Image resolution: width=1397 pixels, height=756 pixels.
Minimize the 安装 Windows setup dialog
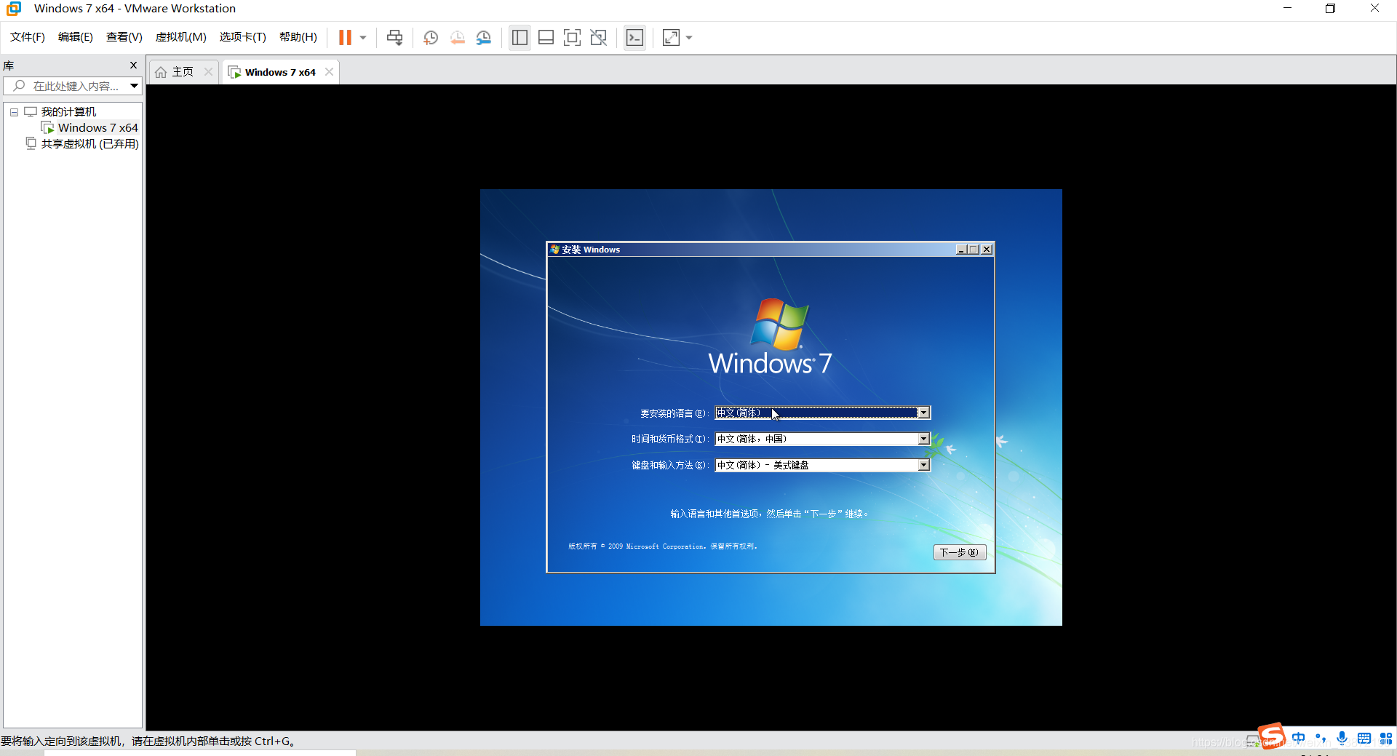961,250
